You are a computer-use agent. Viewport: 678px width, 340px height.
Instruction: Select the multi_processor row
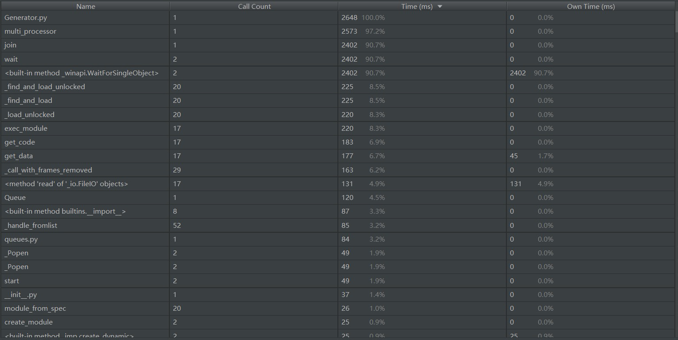[337, 31]
